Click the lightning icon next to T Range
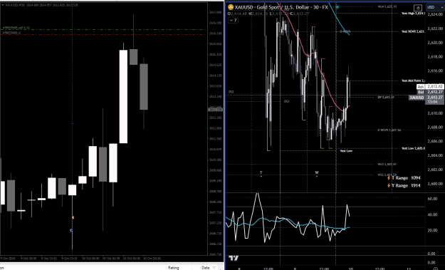The width and height of the screenshot is (445, 270). [389, 178]
